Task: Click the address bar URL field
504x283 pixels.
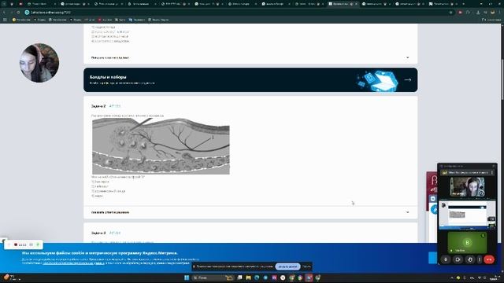Action: click(238, 13)
